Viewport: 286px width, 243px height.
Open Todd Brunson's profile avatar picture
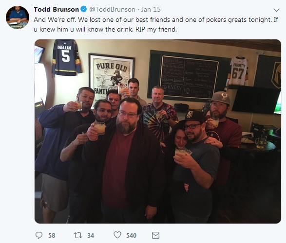click(18, 17)
